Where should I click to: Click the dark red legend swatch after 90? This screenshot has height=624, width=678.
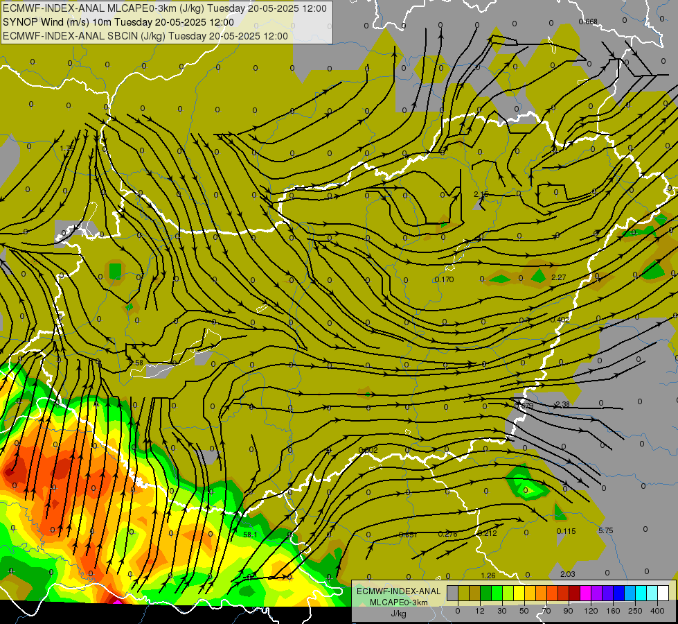tap(575, 593)
